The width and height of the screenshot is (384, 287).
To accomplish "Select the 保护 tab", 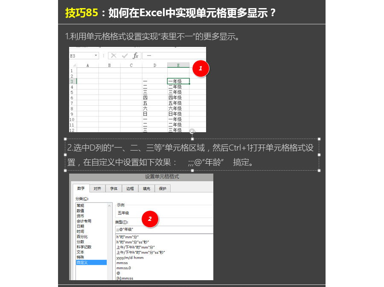I will (163, 188).
